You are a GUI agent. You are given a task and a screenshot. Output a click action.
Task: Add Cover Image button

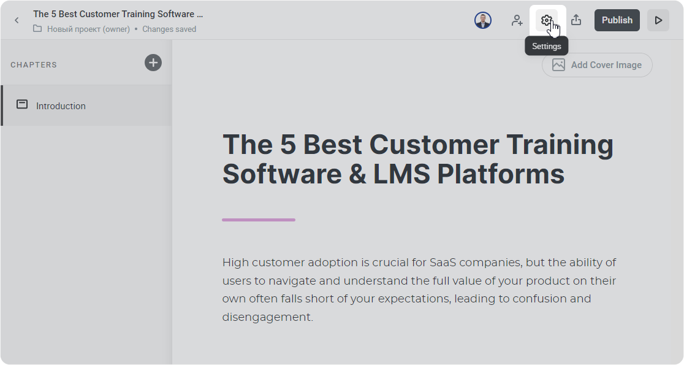point(597,65)
